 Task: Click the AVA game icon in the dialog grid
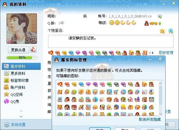74,107
